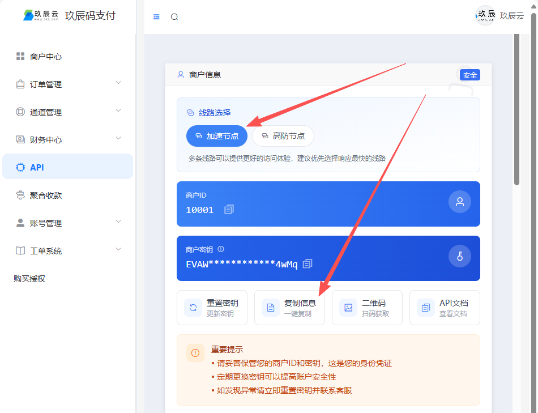Expand the 通道管理 submenu
This screenshot has width=538, height=413.
point(68,112)
